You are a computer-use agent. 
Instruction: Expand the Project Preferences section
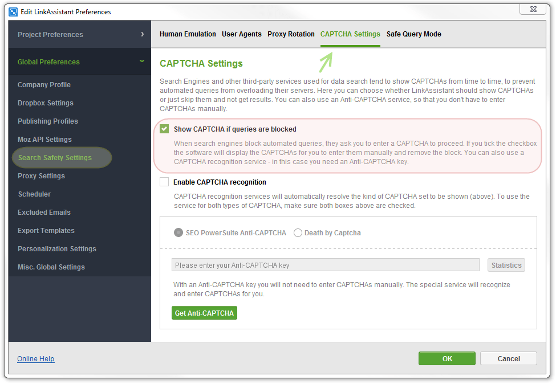coord(79,35)
